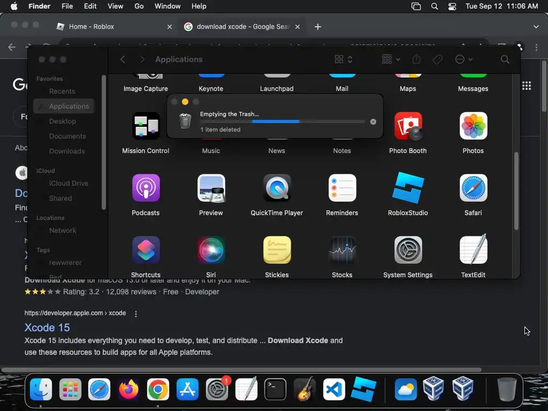Open the Finder action ellipsis menu
Screen dimensions: 548x411
463,59
